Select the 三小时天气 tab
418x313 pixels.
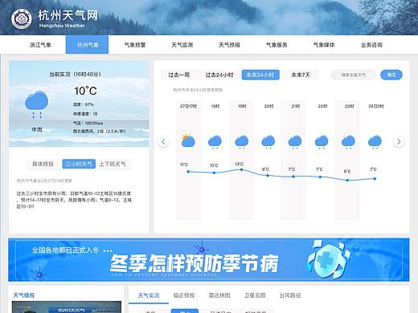pyautogui.click(x=79, y=164)
